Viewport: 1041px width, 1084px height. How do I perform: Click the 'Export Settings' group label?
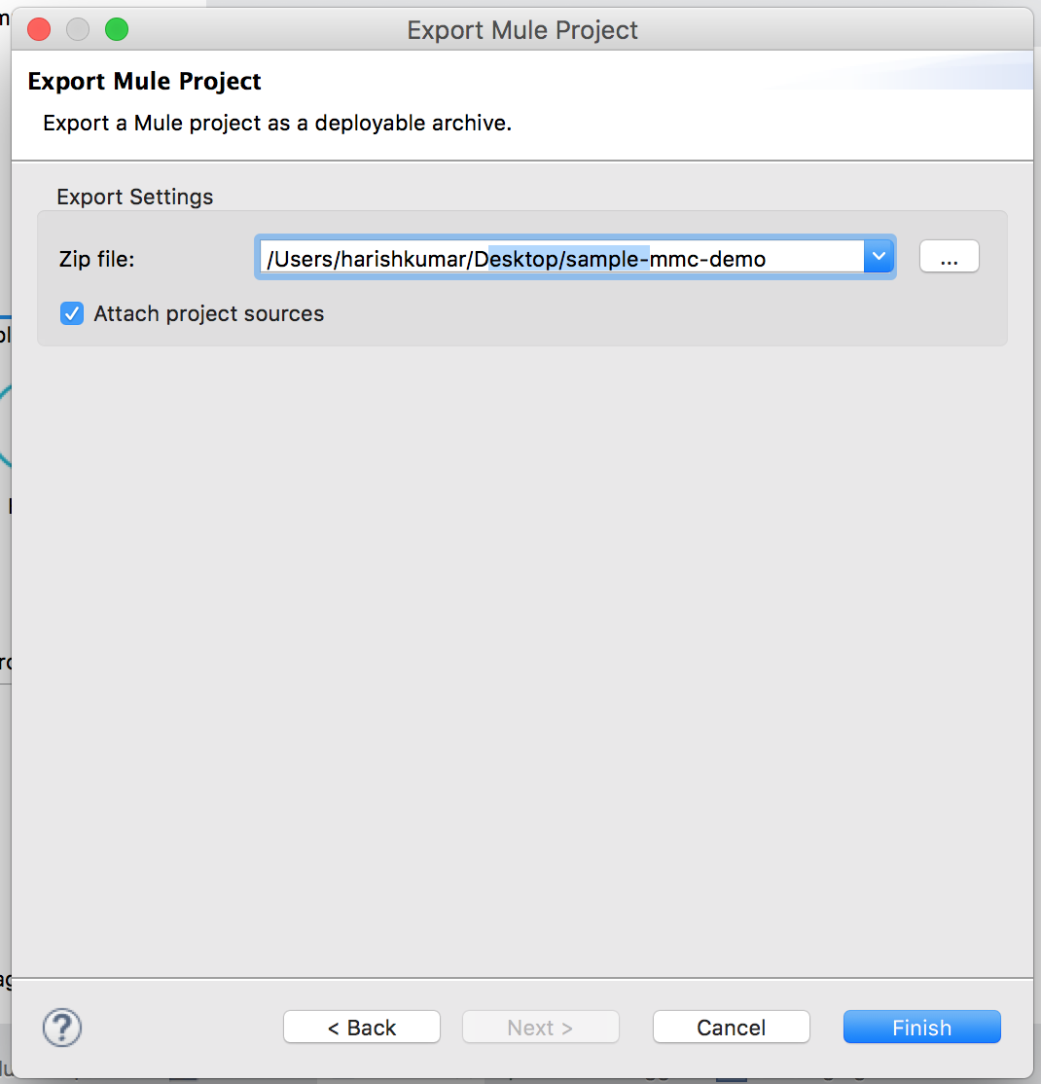point(135,197)
